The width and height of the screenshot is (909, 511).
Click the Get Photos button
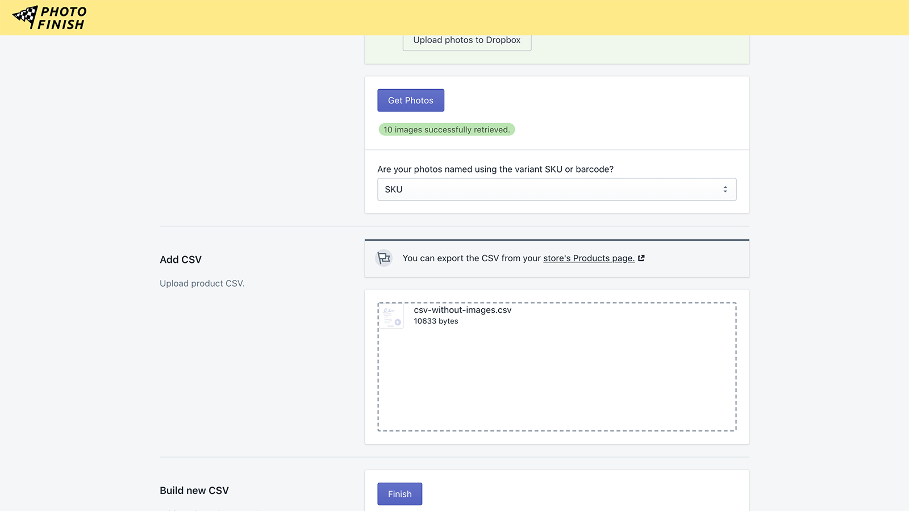410,100
